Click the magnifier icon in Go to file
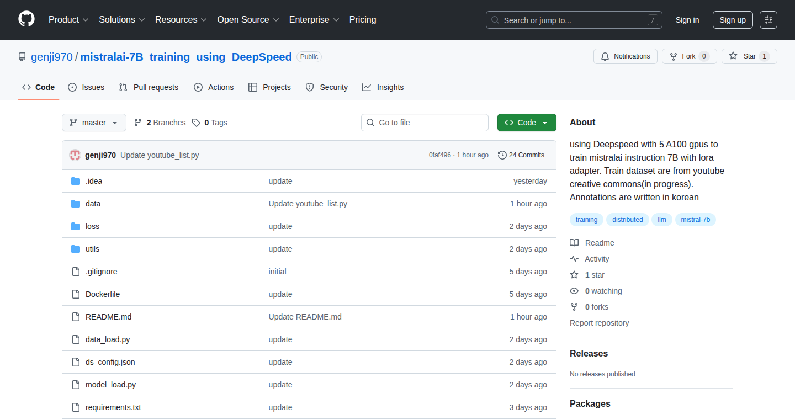Image resolution: width=795 pixels, height=420 pixels. tap(371, 123)
